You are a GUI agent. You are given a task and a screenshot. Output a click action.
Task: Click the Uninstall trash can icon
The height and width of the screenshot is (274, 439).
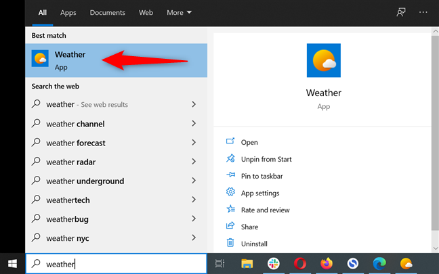(230, 243)
